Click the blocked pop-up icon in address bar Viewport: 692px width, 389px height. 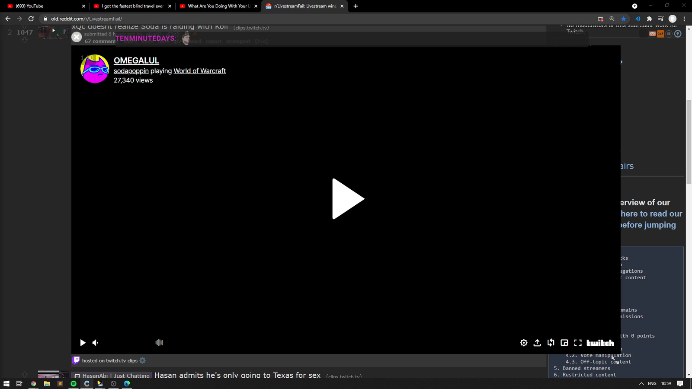600,19
